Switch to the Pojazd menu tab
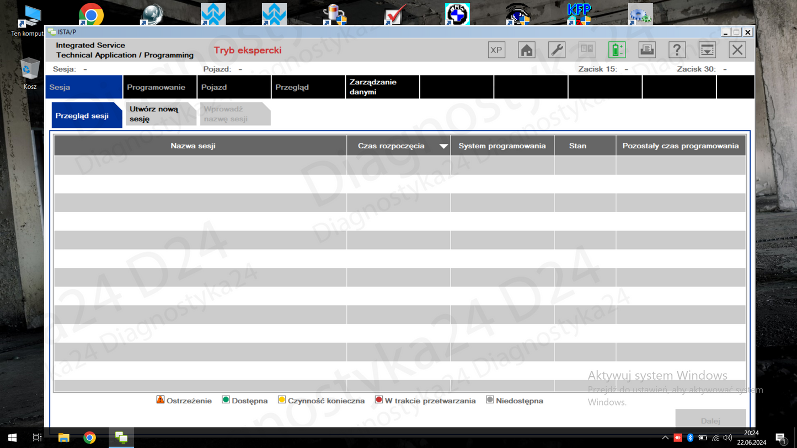 pyautogui.click(x=214, y=87)
